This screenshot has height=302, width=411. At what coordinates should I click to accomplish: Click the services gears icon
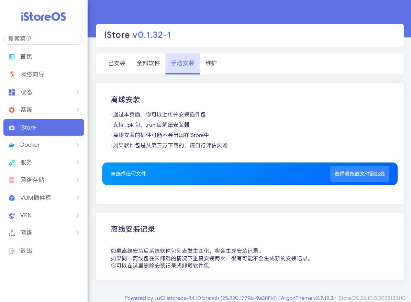[x=12, y=163]
